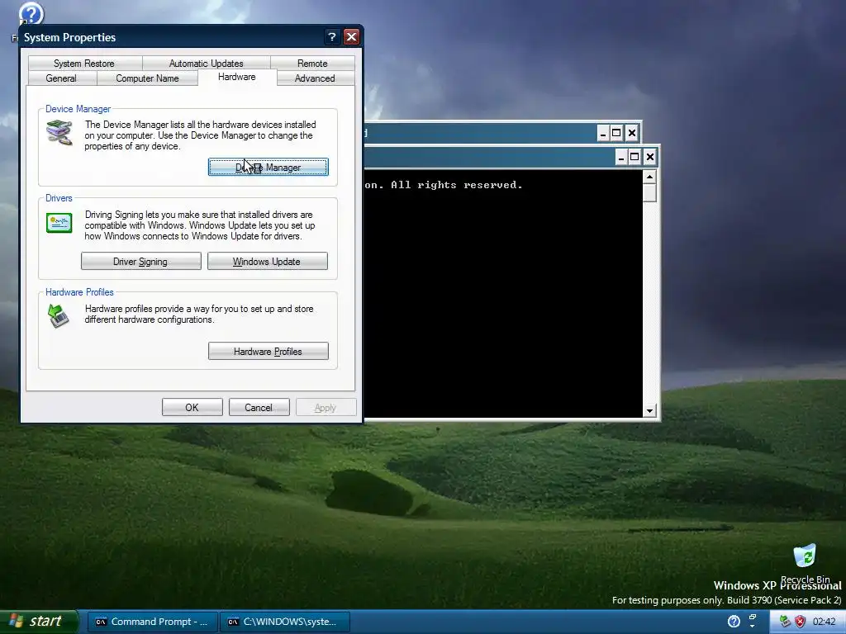Select the Hardware tab
846x634 pixels.
tap(237, 77)
